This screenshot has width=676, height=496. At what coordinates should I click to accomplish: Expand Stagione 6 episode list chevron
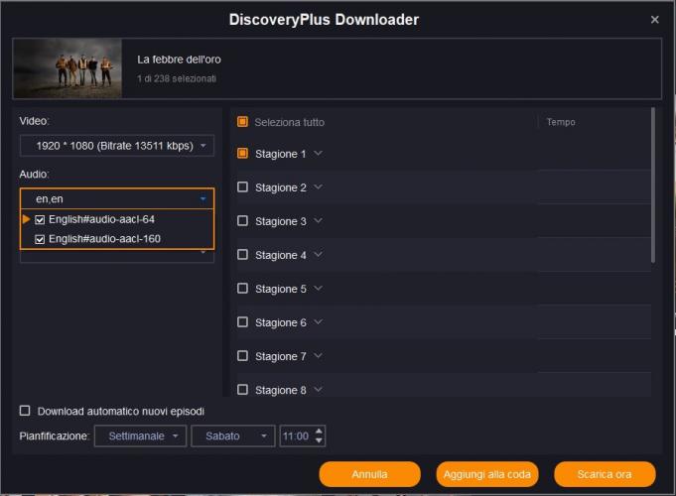pyautogui.click(x=319, y=322)
